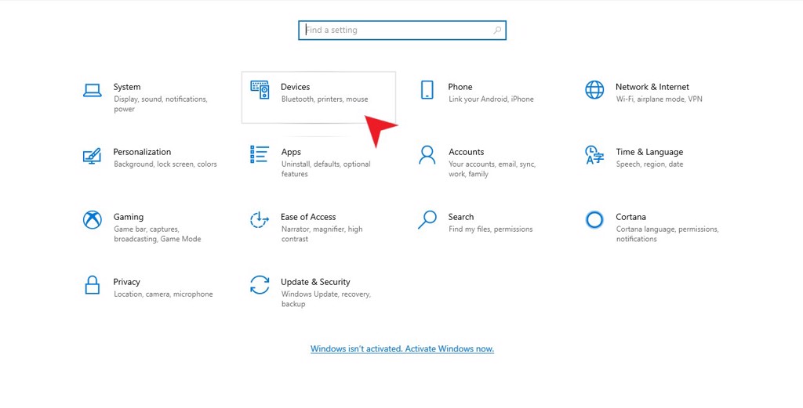The height and width of the screenshot is (408, 803).
Task: Select the Devices category title
Action: 296,87
